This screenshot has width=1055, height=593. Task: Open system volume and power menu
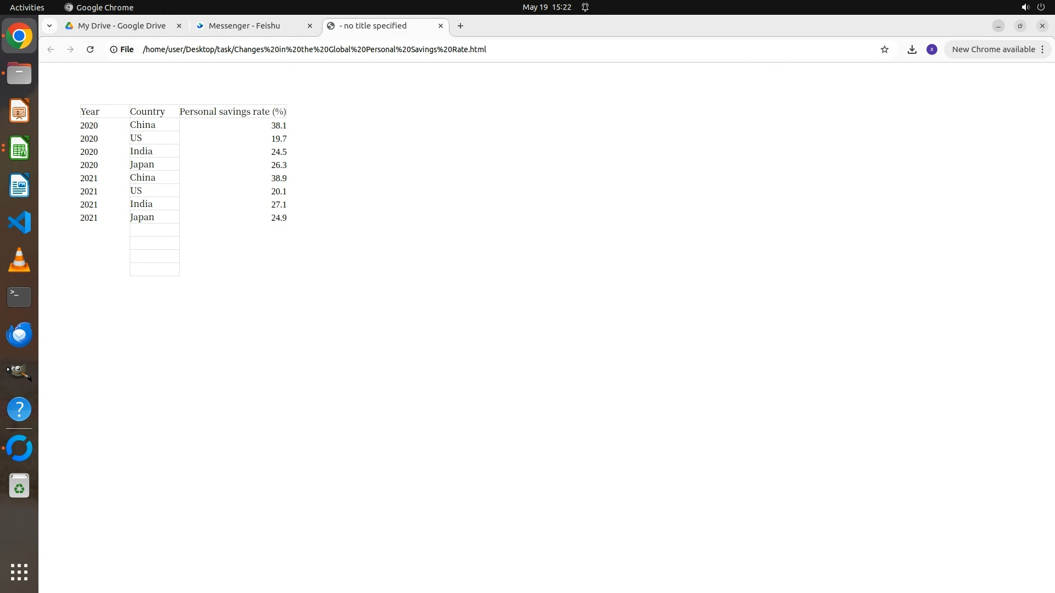click(1032, 7)
